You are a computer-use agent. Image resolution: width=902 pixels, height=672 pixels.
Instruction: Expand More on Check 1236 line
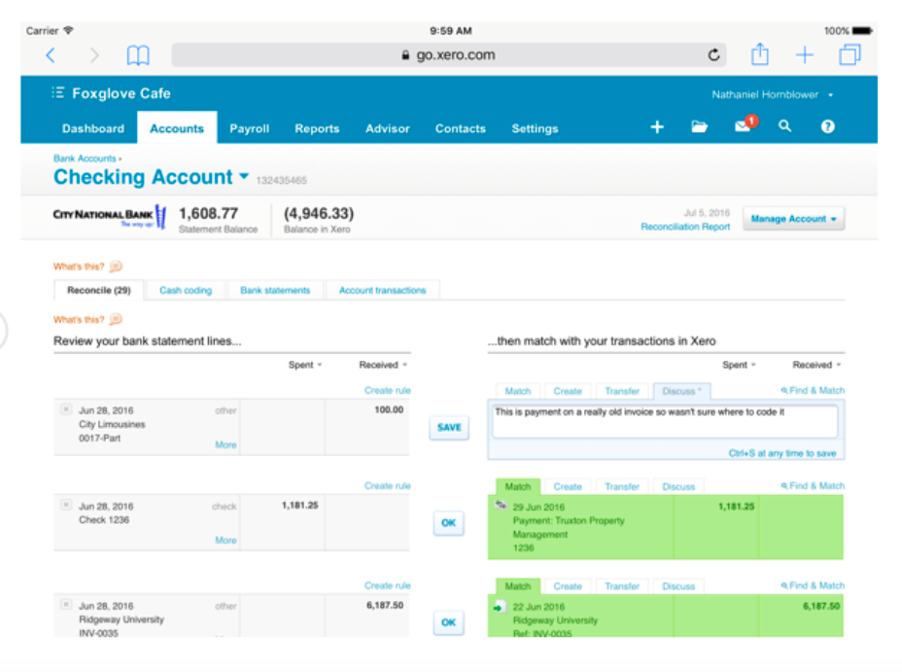click(x=225, y=541)
